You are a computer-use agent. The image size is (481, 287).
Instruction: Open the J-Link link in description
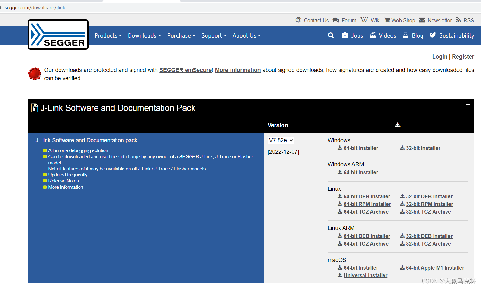pyautogui.click(x=206, y=157)
